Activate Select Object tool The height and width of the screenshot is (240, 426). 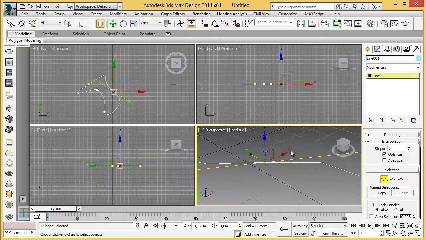click(68, 23)
